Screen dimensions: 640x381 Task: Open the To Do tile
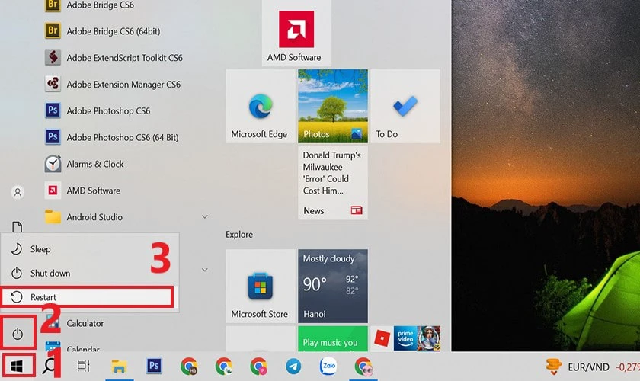pyautogui.click(x=405, y=106)
